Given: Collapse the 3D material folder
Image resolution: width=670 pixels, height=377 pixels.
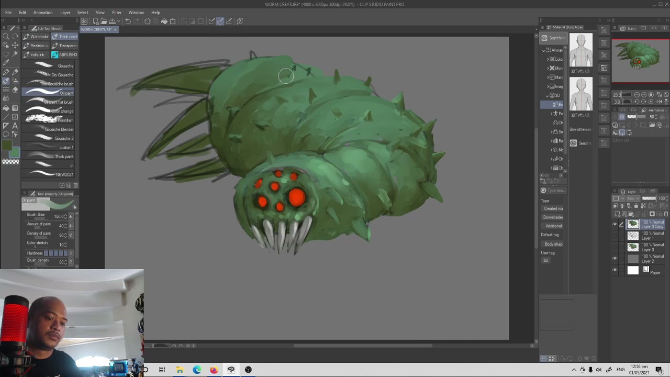Looking at the screenshot, I should pyautogui.click(x=547, y=95).
